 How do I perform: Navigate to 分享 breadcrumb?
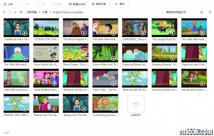[45, 12]
